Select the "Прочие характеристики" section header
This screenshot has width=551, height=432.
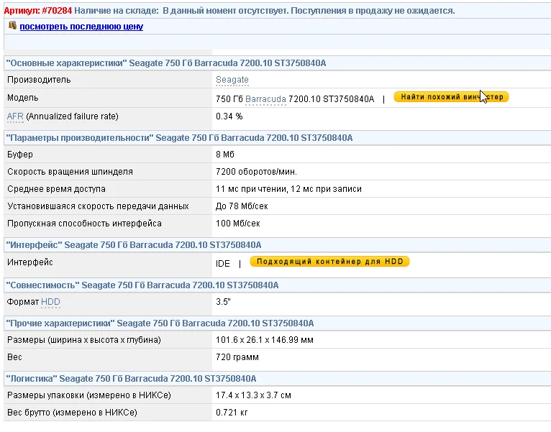pyautogui.click(x=160, y=323)
